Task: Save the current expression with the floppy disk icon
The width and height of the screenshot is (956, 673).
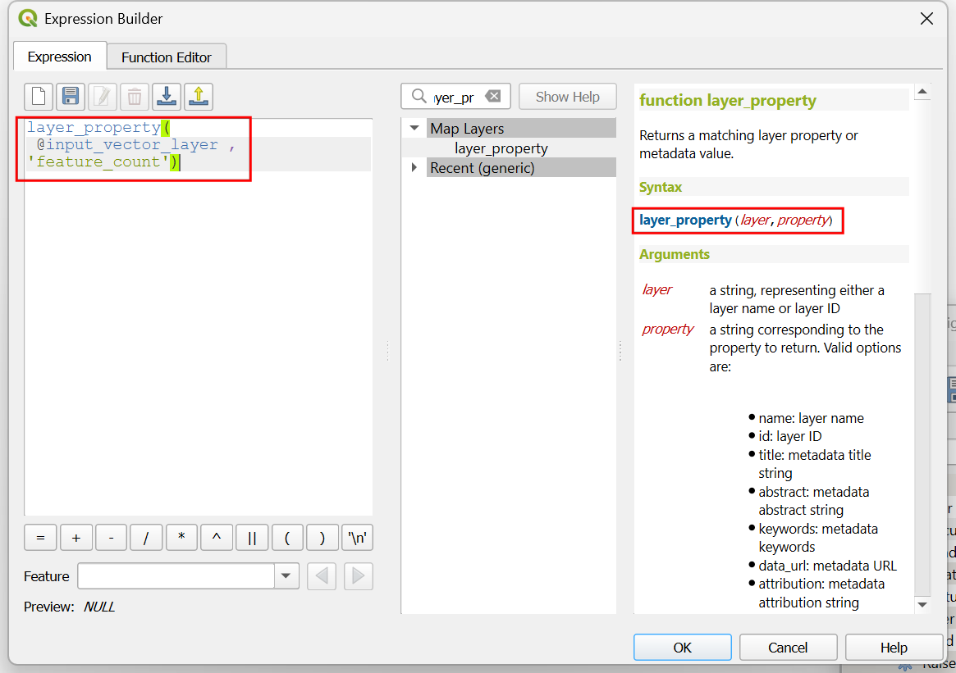Action: (71, 97)
